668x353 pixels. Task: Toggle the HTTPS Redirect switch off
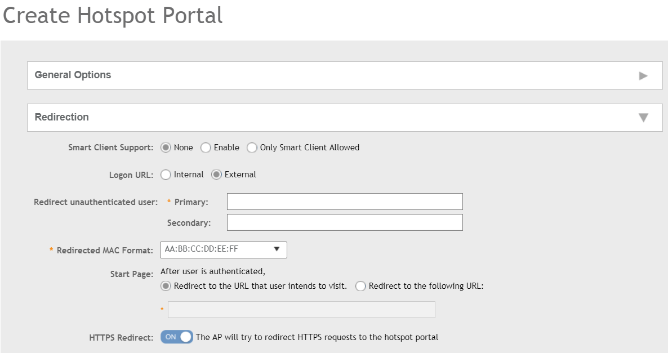pos(177,337)
